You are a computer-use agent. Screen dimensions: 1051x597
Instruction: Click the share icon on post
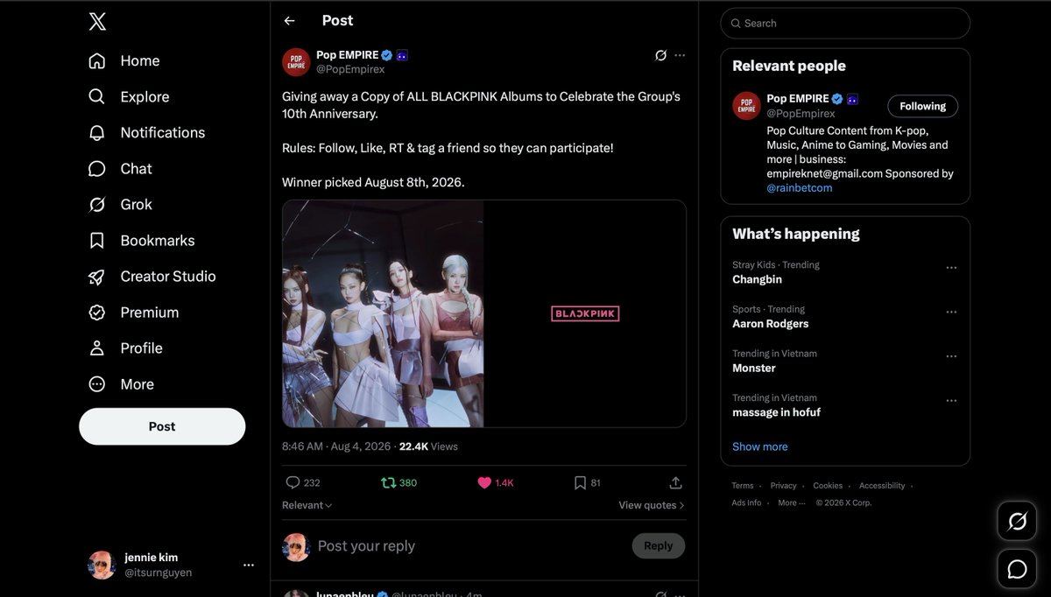tap(675, 482)
